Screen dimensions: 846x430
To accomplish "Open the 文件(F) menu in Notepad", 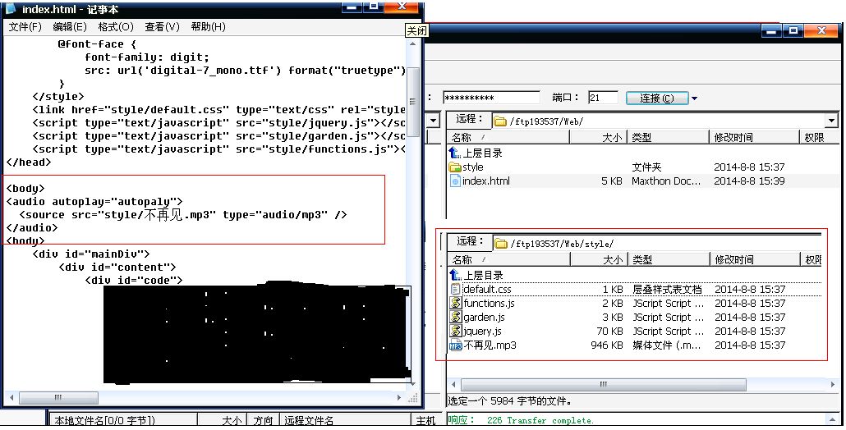I will (25, 26).
